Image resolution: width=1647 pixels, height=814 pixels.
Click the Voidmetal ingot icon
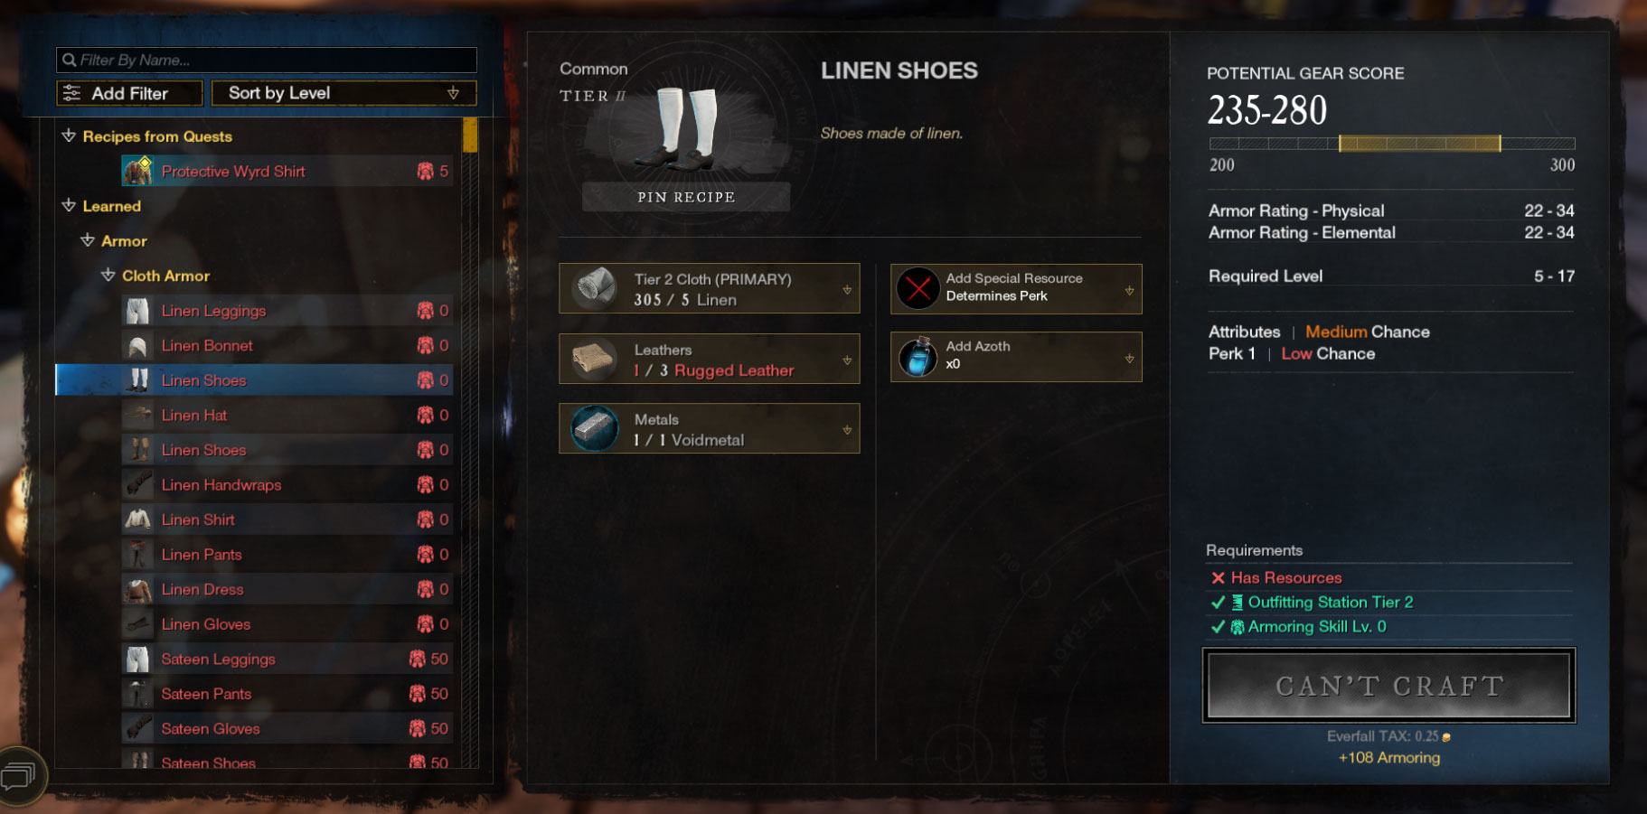pyautogui.click(x=594, y=428)
